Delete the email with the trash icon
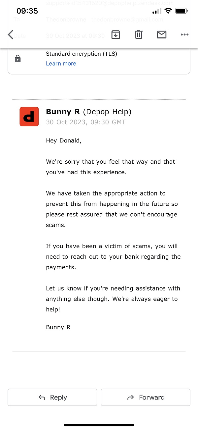The height and width of the screenshot is (430, 198). click(139, 34)
